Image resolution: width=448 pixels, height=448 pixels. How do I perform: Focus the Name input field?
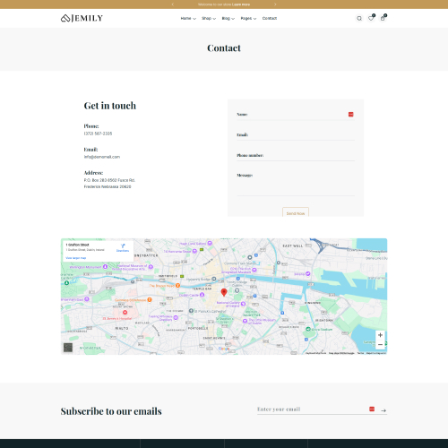pos(296,115)
